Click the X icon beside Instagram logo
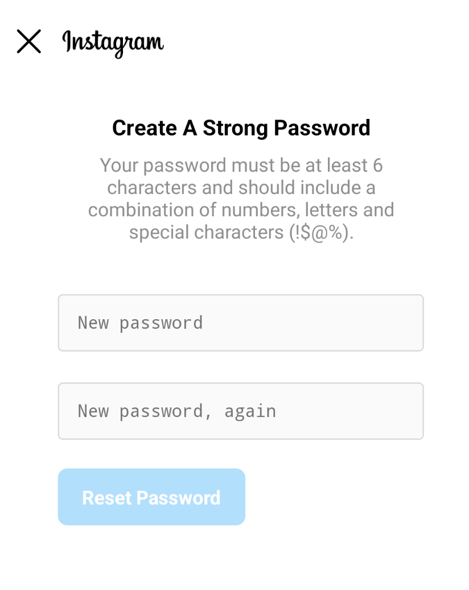 pos(28,42)
